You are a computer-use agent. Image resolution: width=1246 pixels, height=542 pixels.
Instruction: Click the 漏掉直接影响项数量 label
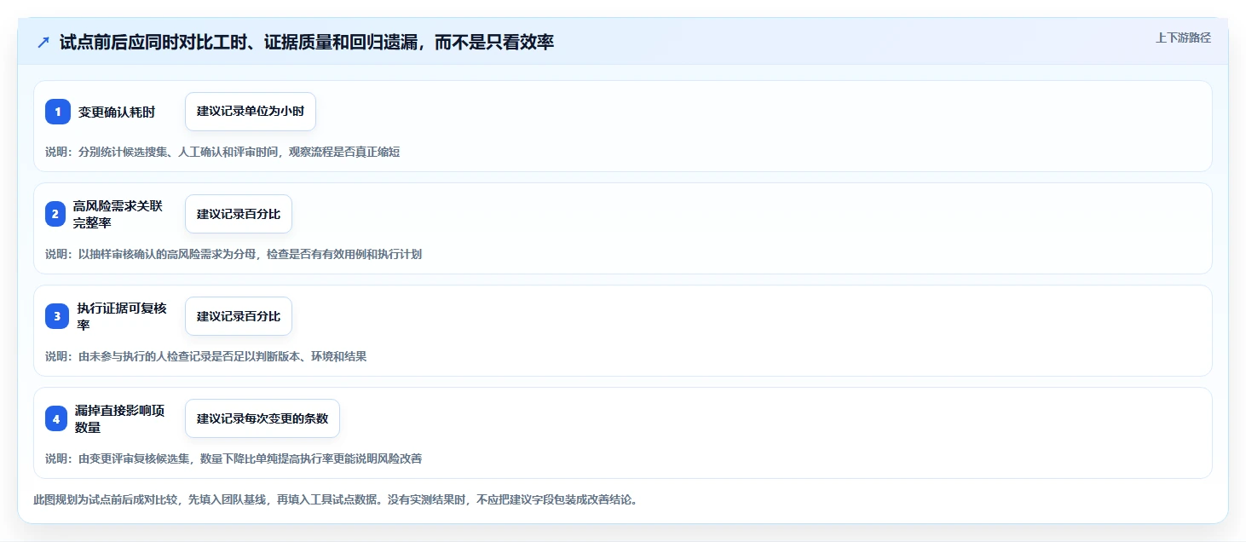[119, 418]
